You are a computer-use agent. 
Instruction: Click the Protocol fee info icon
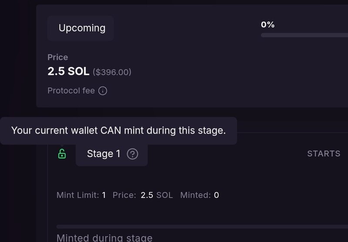[103, 91]
